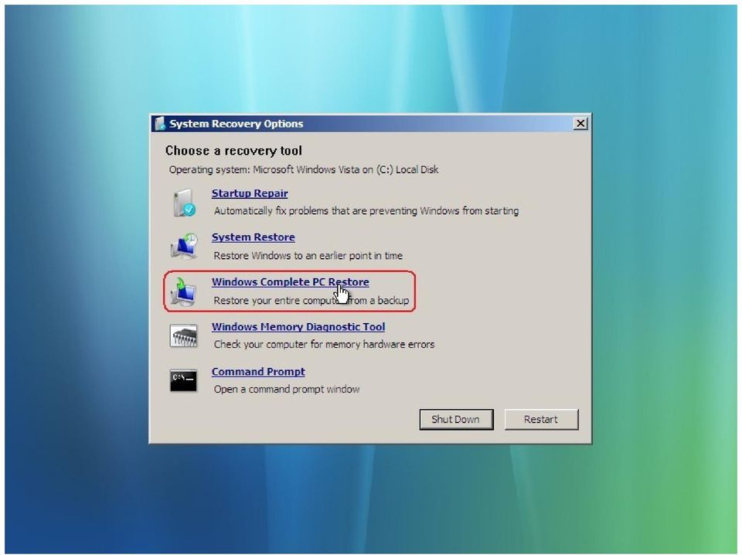Click the Restart button

point(541,419)
